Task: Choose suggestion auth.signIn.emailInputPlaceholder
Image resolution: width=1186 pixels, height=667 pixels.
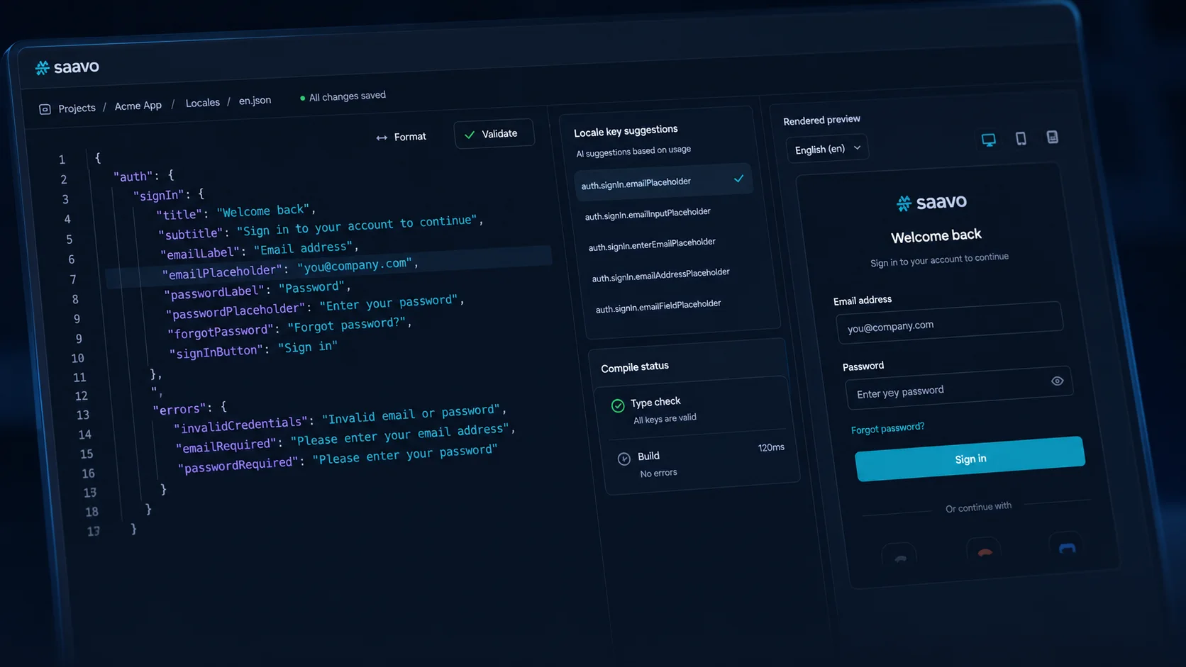Action: coord(648,214)
